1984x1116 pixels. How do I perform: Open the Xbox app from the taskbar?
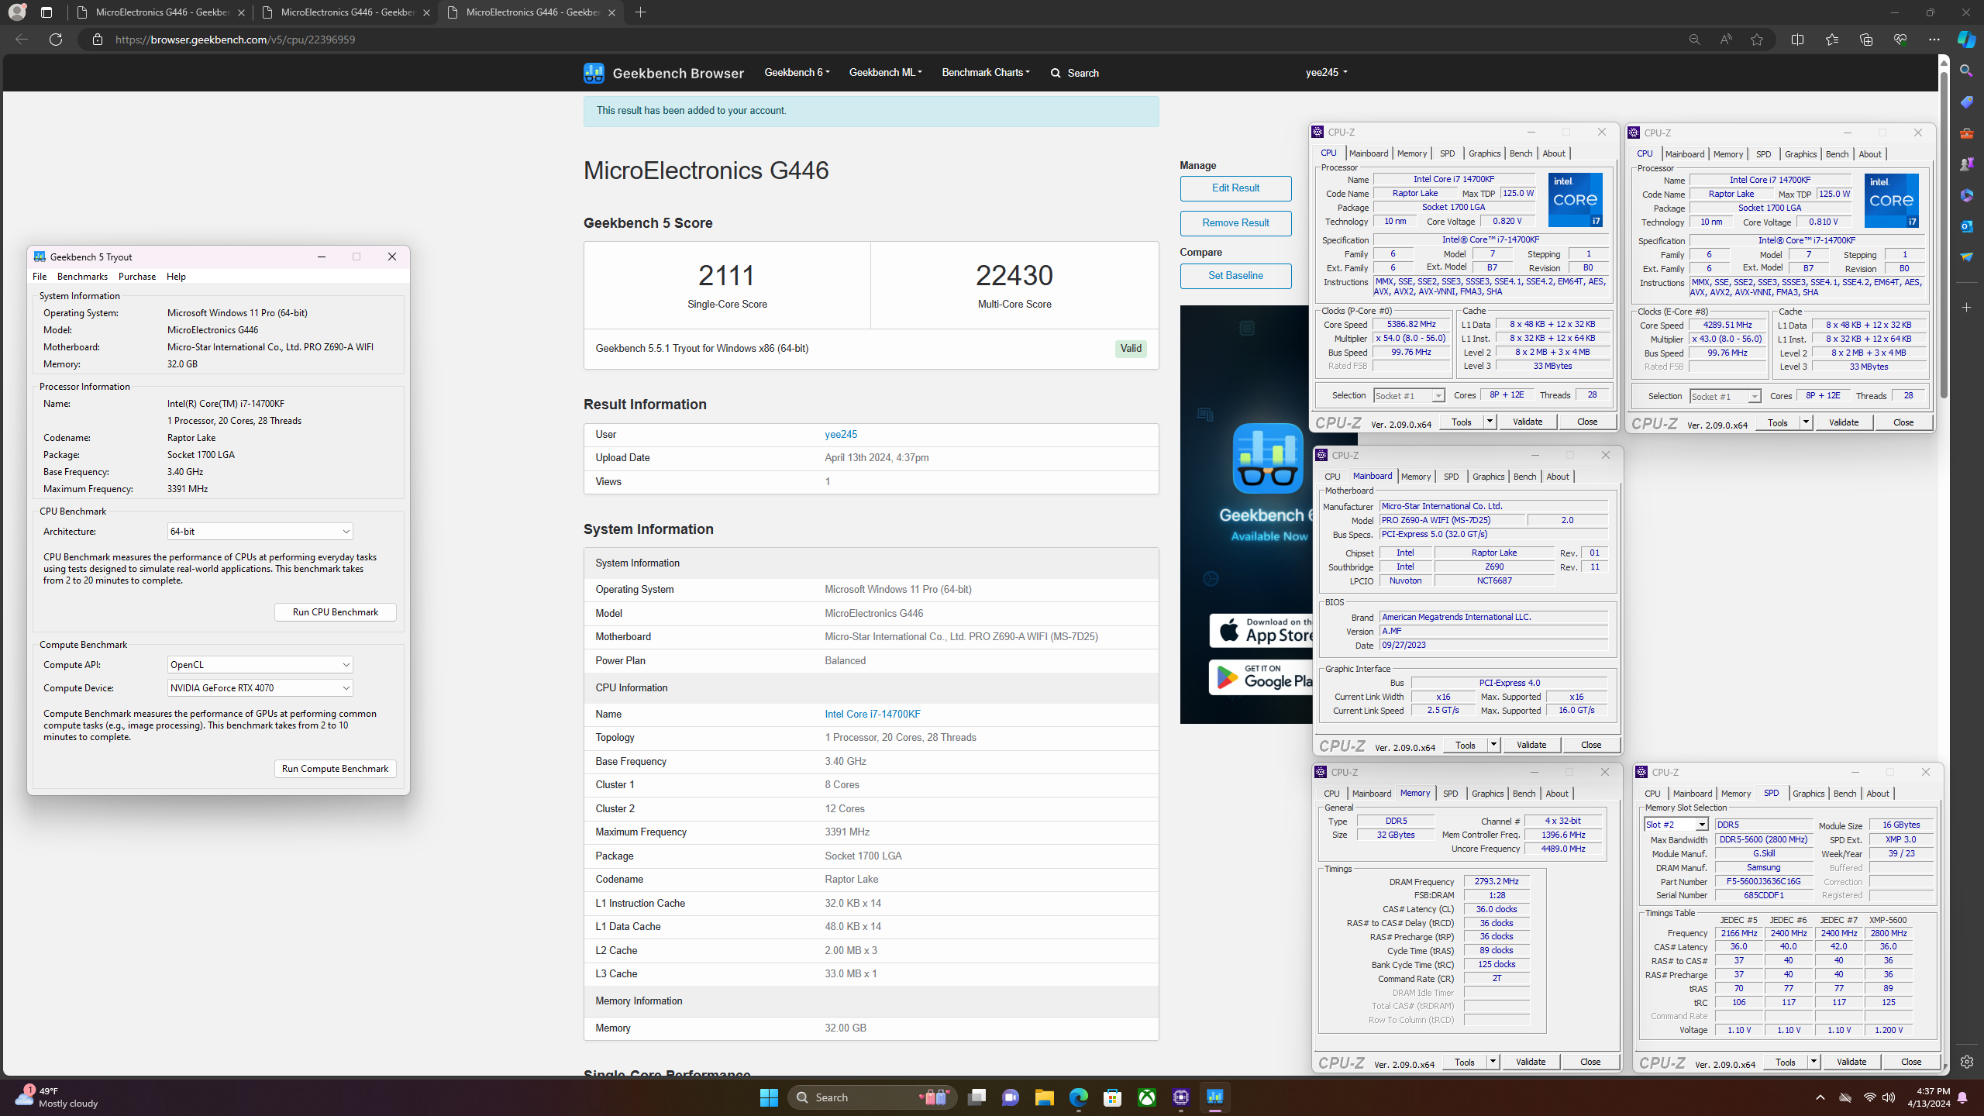[1147, 1097]
